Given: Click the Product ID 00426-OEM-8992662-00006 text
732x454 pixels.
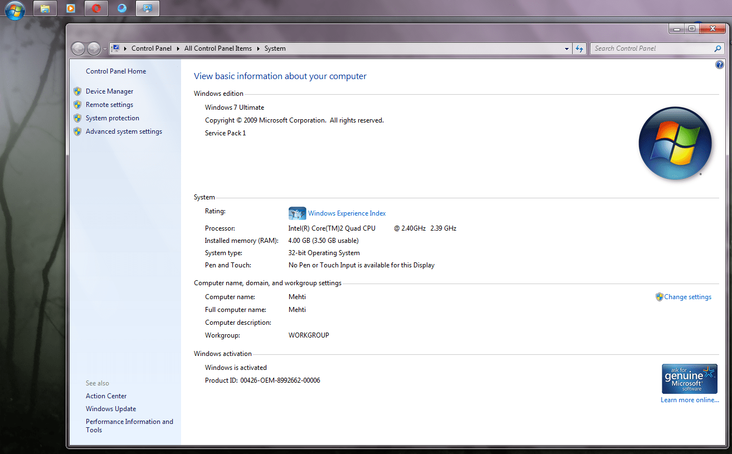Looking at the screenshot, I should (x=262, y=380).
